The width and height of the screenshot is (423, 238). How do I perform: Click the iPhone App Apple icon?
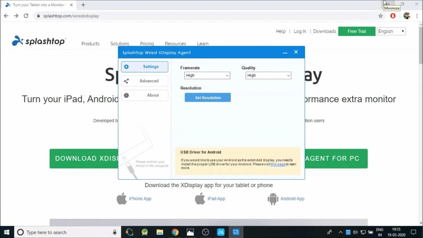pos(122,198)
